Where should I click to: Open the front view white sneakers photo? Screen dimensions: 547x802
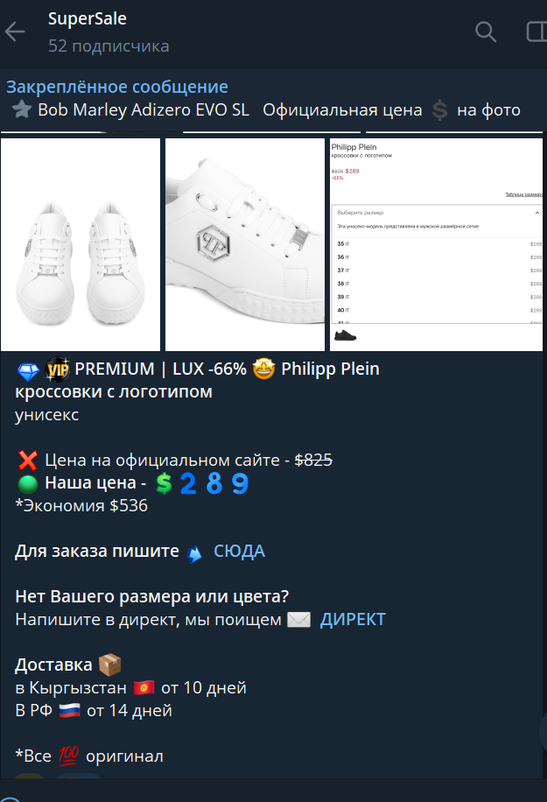click(81, 244)
